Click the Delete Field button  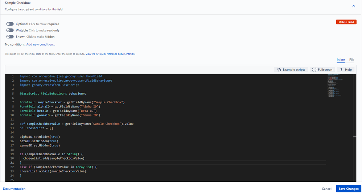click(346, 22)
